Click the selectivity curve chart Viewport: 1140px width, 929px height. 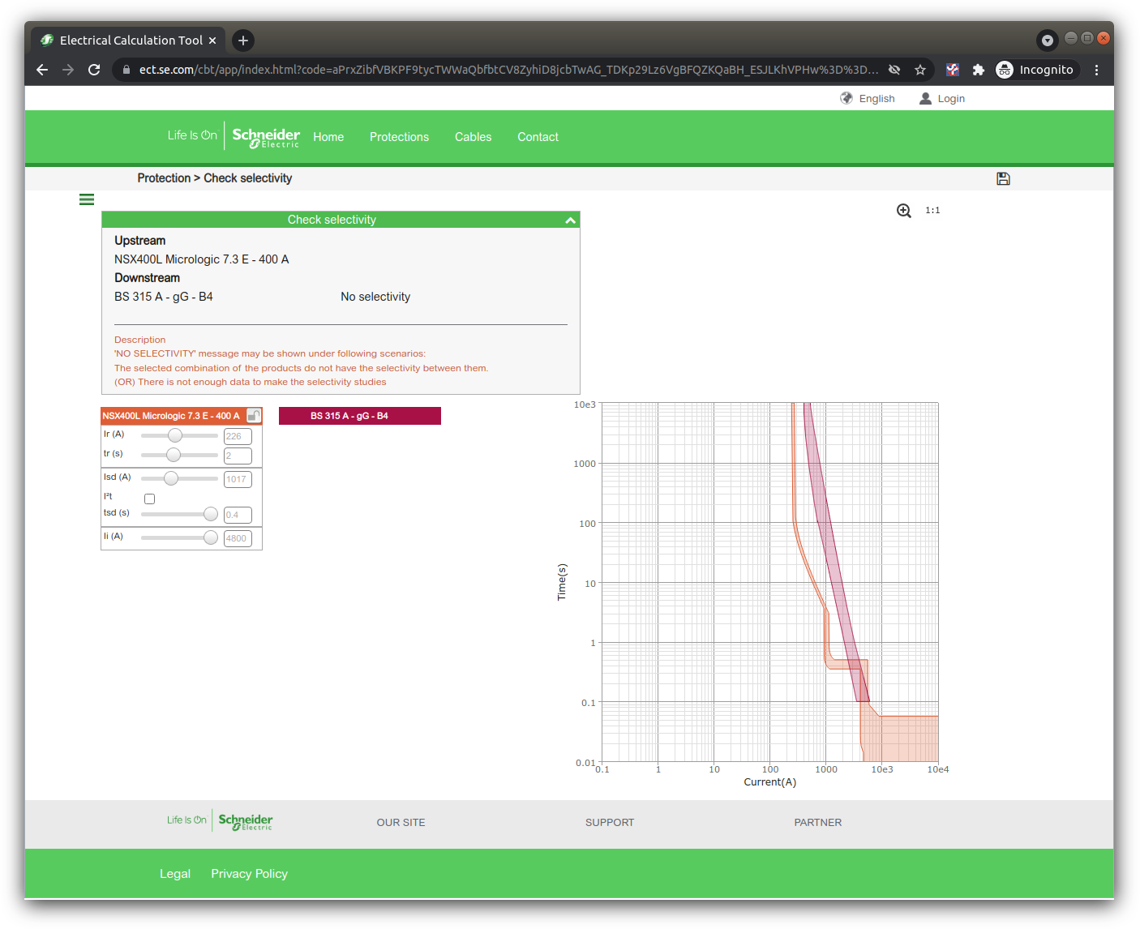click(770, 582)
